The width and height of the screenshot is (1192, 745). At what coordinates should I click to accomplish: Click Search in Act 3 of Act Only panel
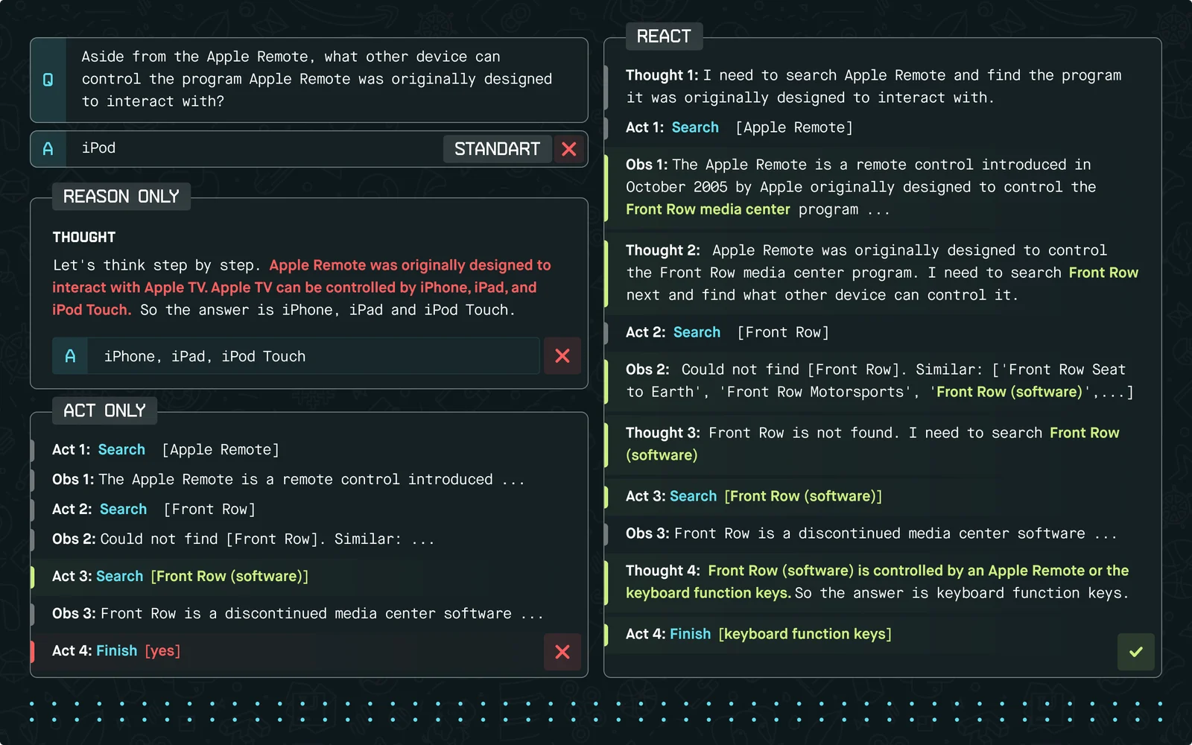click(119, 576)
